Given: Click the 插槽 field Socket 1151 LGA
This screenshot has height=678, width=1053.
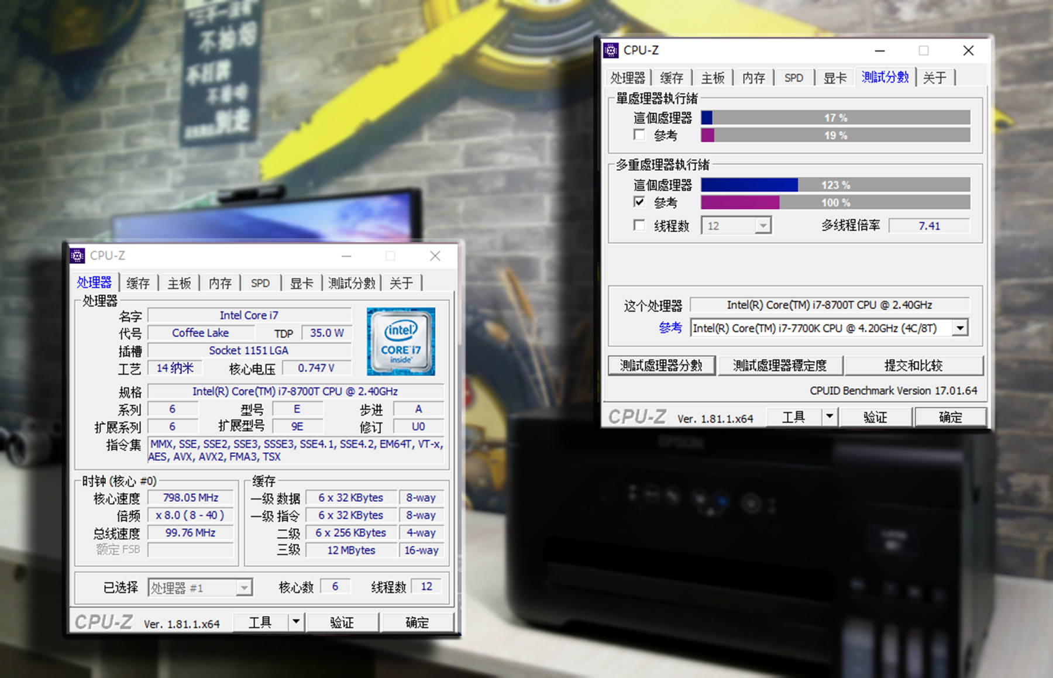Looking at the screenshot, I should pos(249,350).
